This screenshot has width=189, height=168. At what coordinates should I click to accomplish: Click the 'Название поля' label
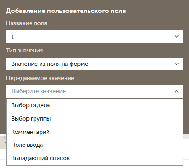click(26, 23)
